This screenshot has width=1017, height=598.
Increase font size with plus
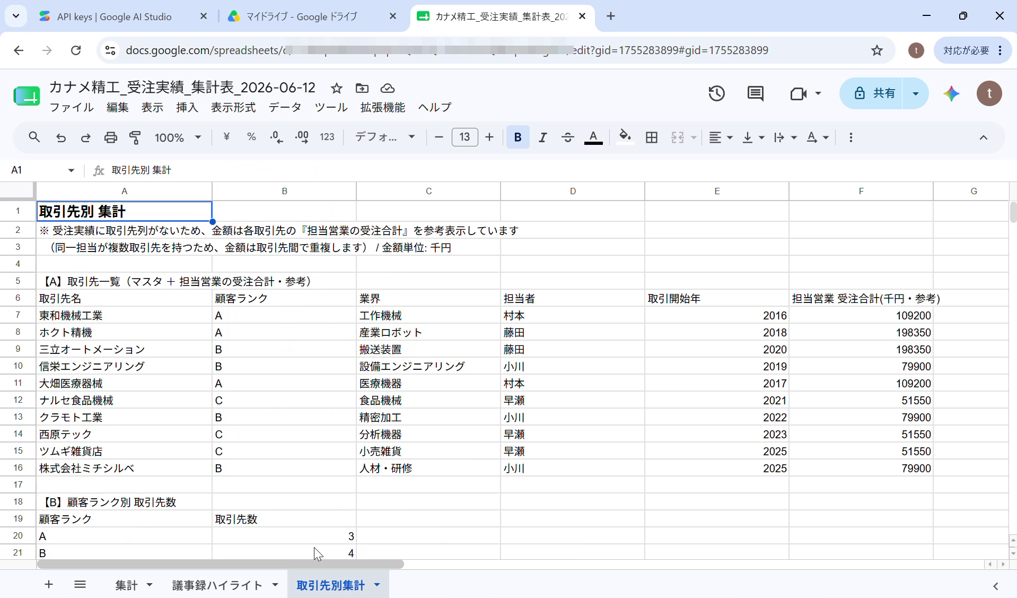tap(489, 137)
